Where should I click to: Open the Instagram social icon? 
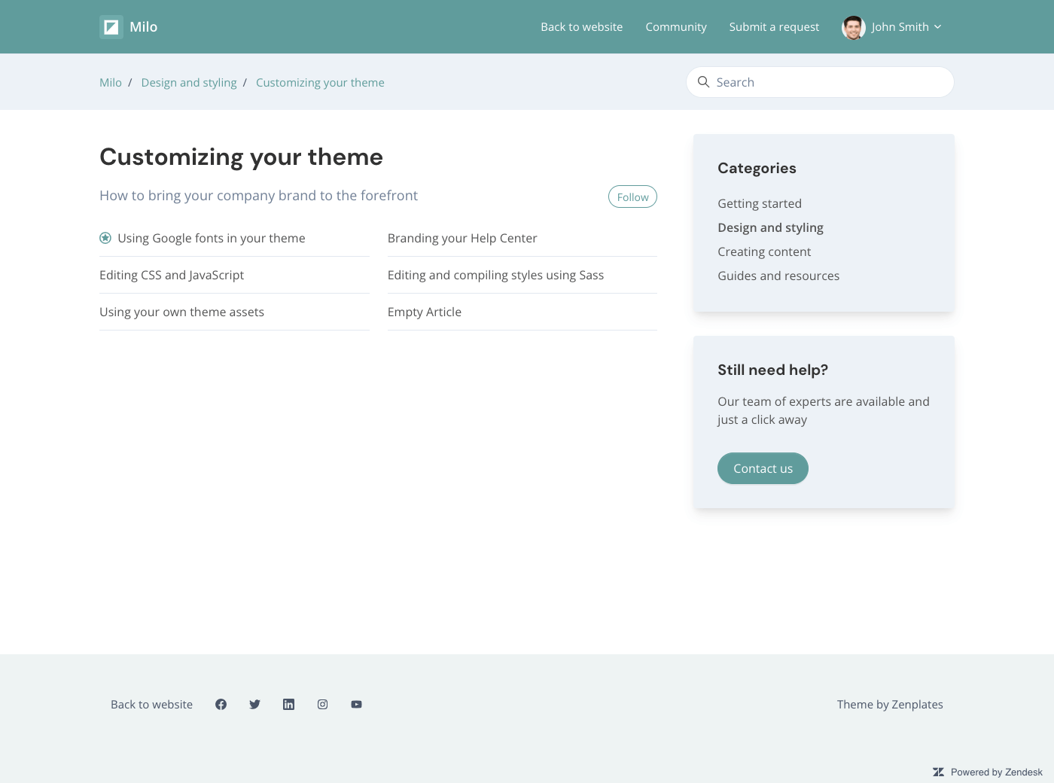click(x=322, y=705)
